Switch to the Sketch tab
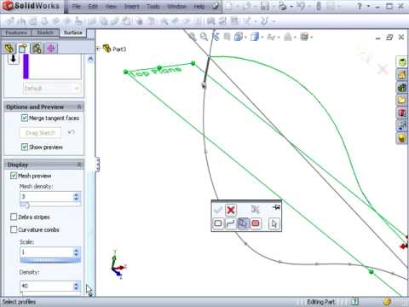Screen dimensions: 409x307 [45, 32]
